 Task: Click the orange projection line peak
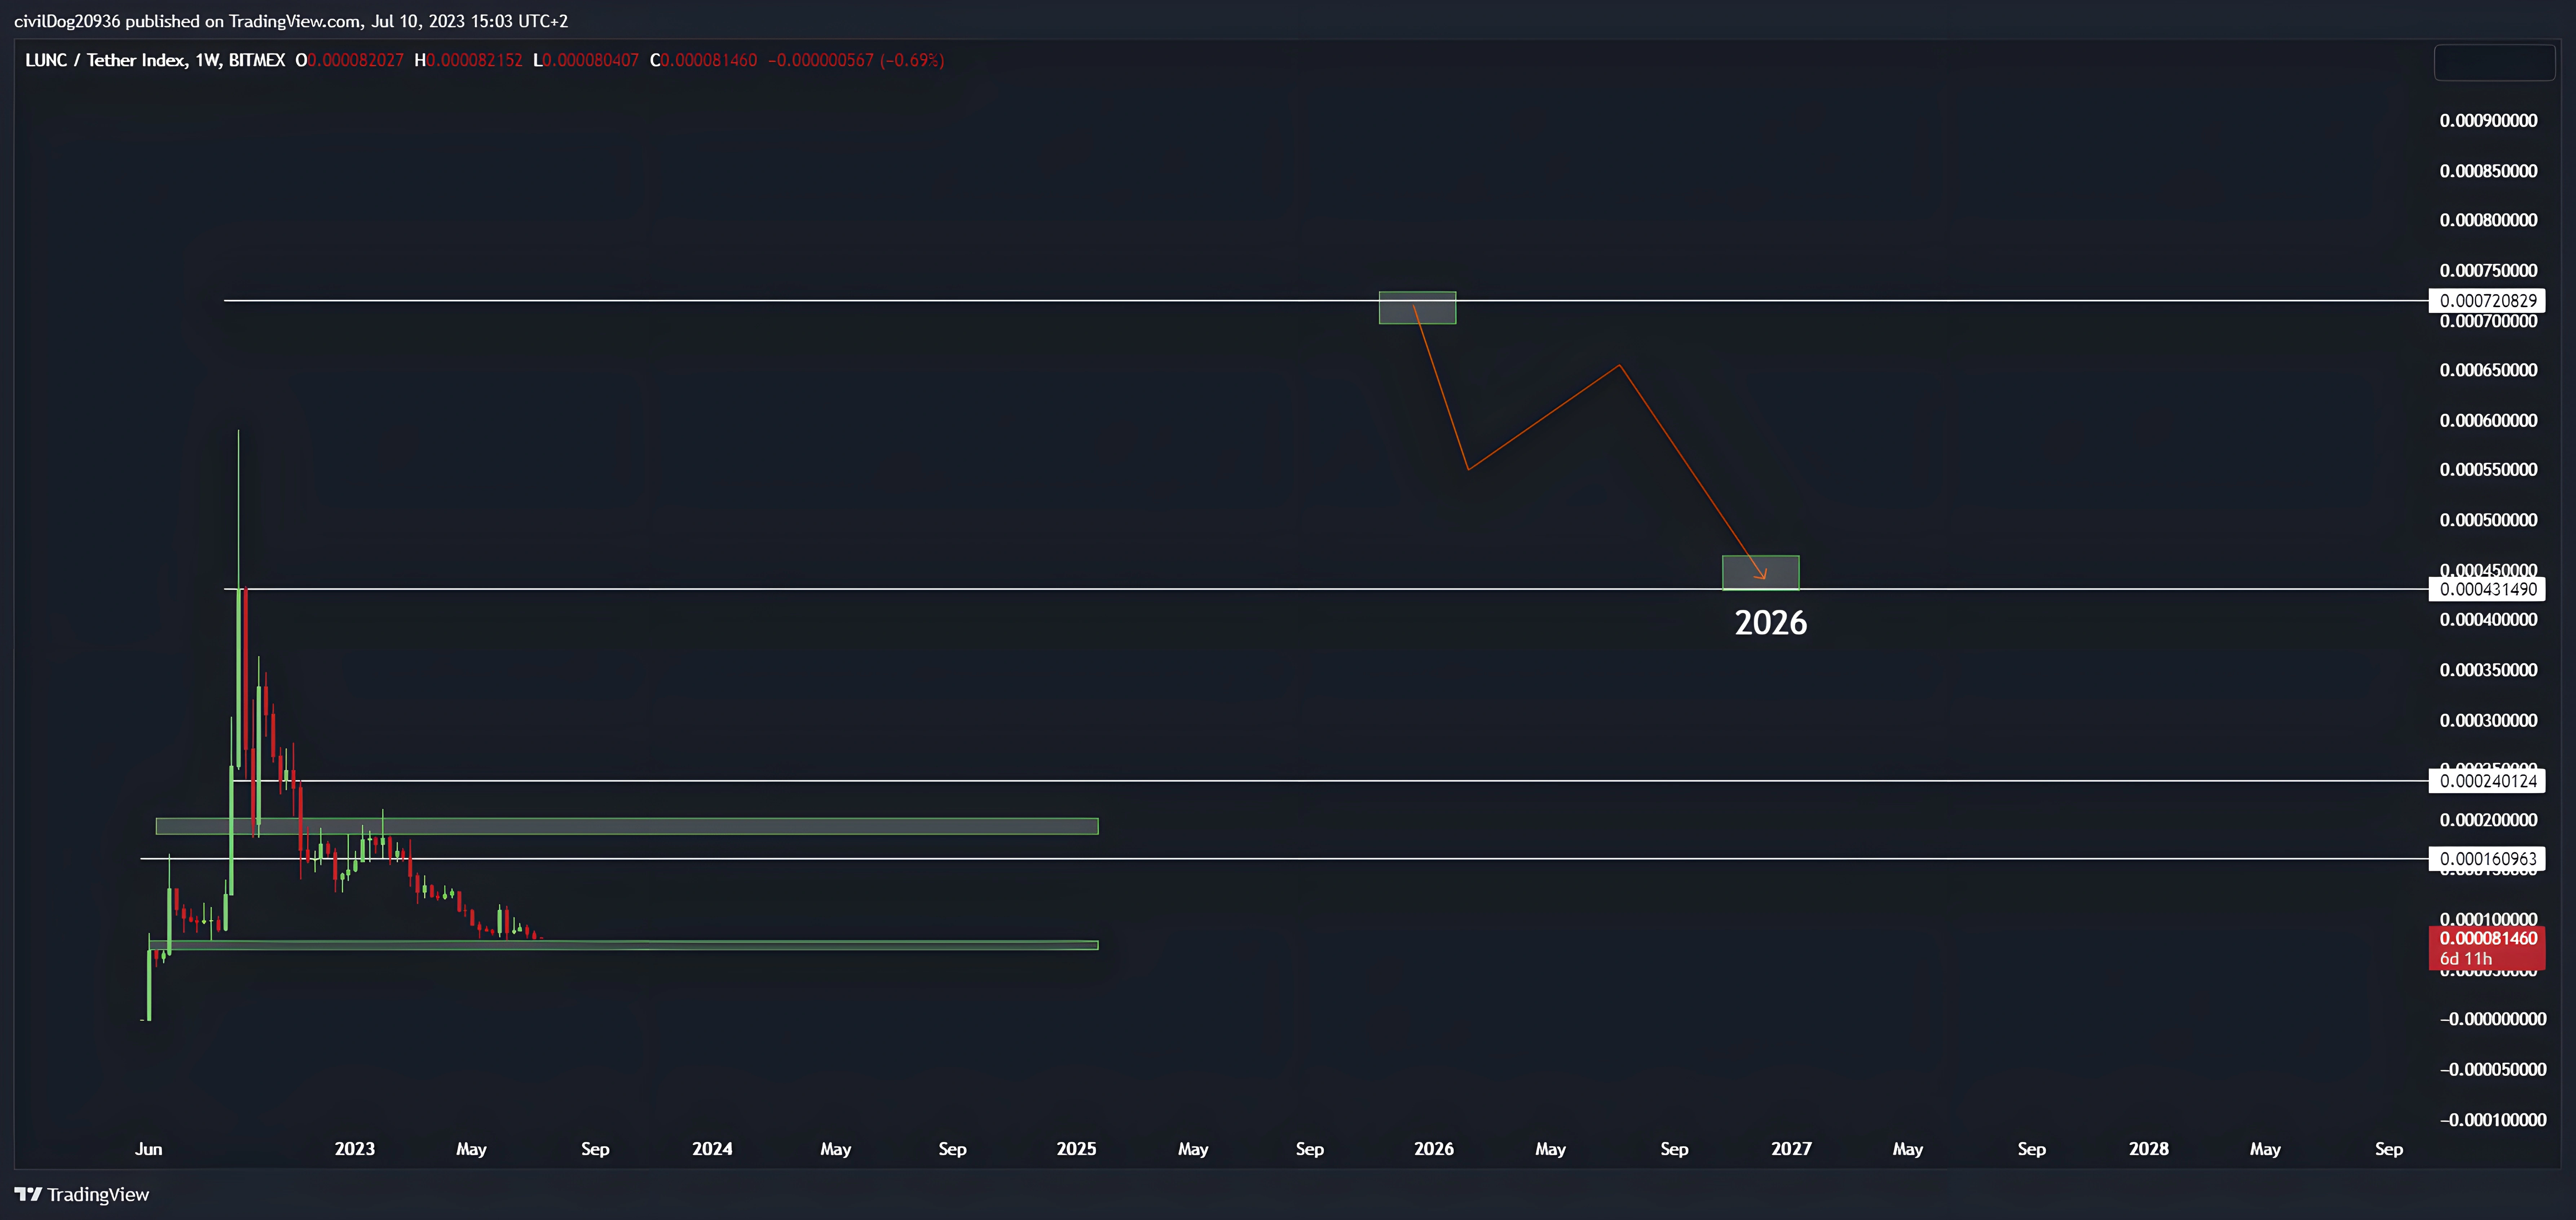[1619, 366]
